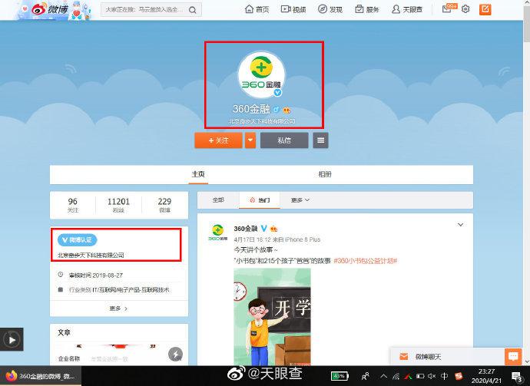
Task: Click the male gender icon beside 360金融
Action: 277,110
